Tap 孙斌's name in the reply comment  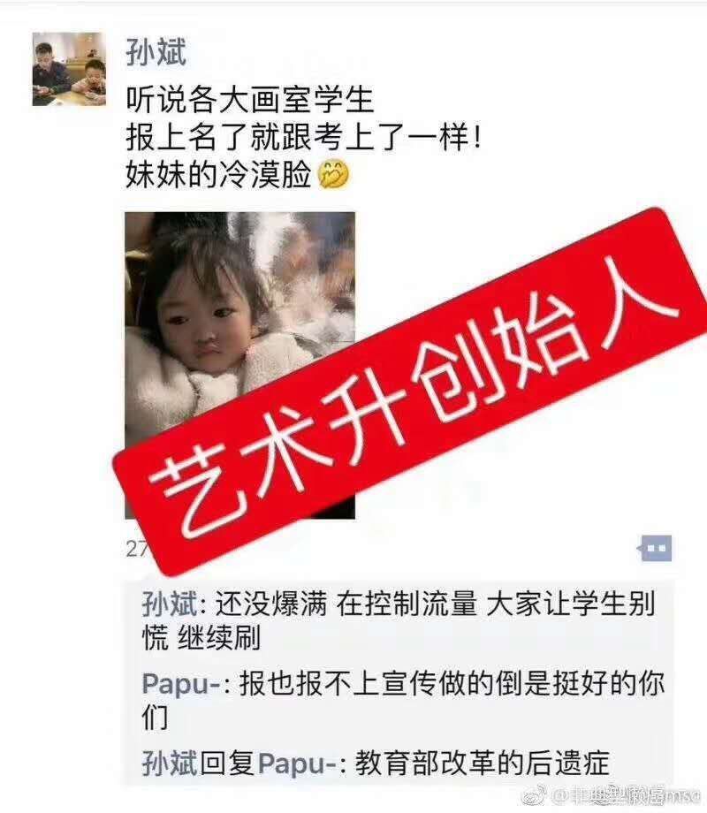pyautogui.click(x=170, y=764)
